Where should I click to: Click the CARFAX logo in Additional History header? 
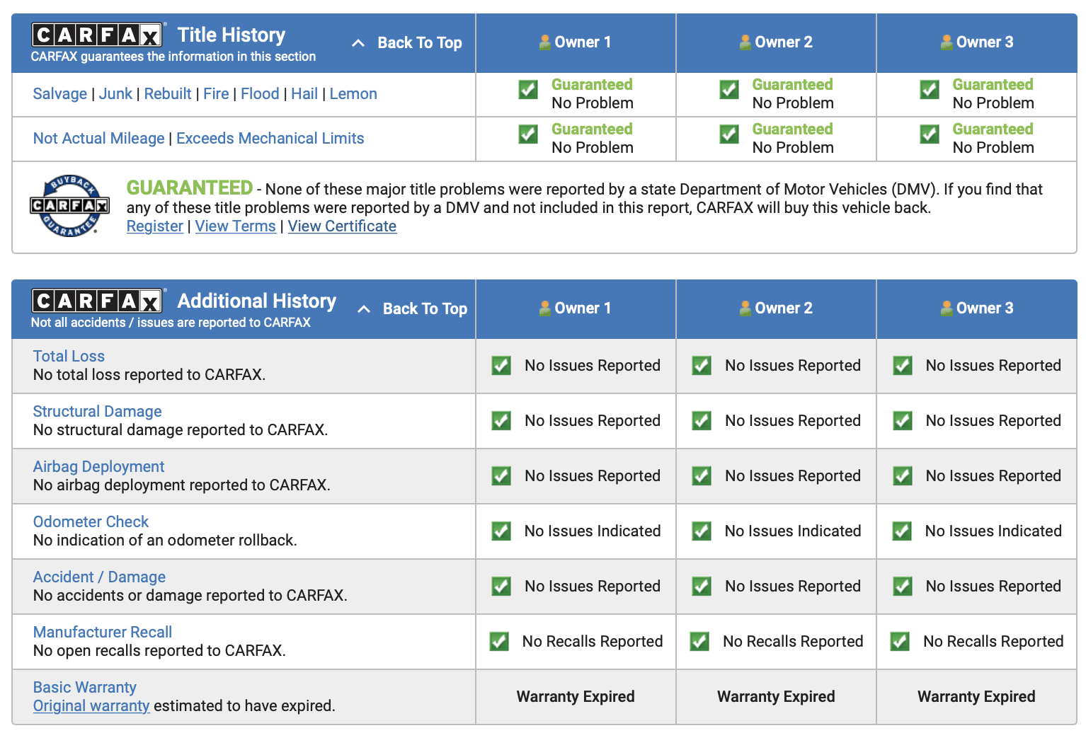97,301
